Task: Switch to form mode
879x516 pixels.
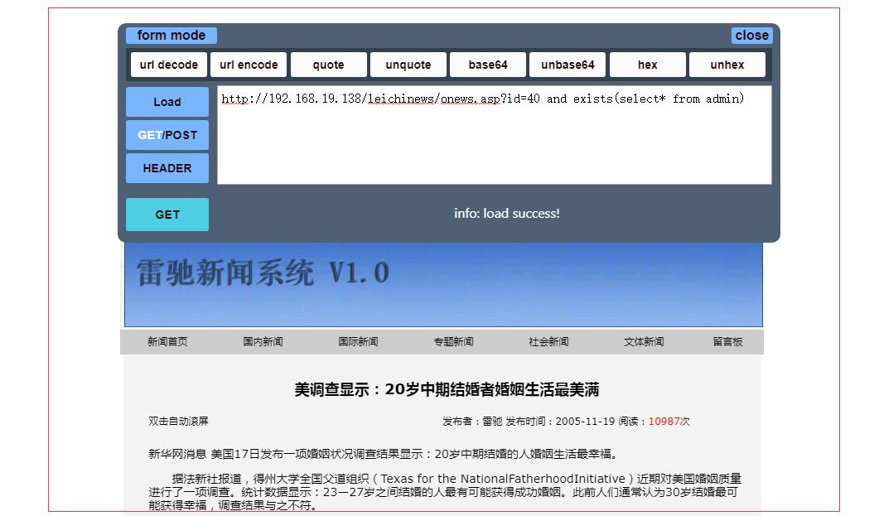Action: [171, 36]
